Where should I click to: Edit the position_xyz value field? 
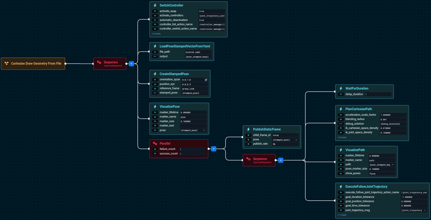click(x=195, y=84)
